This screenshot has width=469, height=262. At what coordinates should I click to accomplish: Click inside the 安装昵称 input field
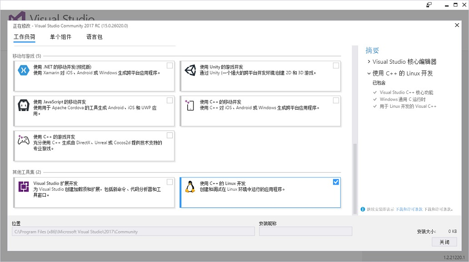[304, 231]
